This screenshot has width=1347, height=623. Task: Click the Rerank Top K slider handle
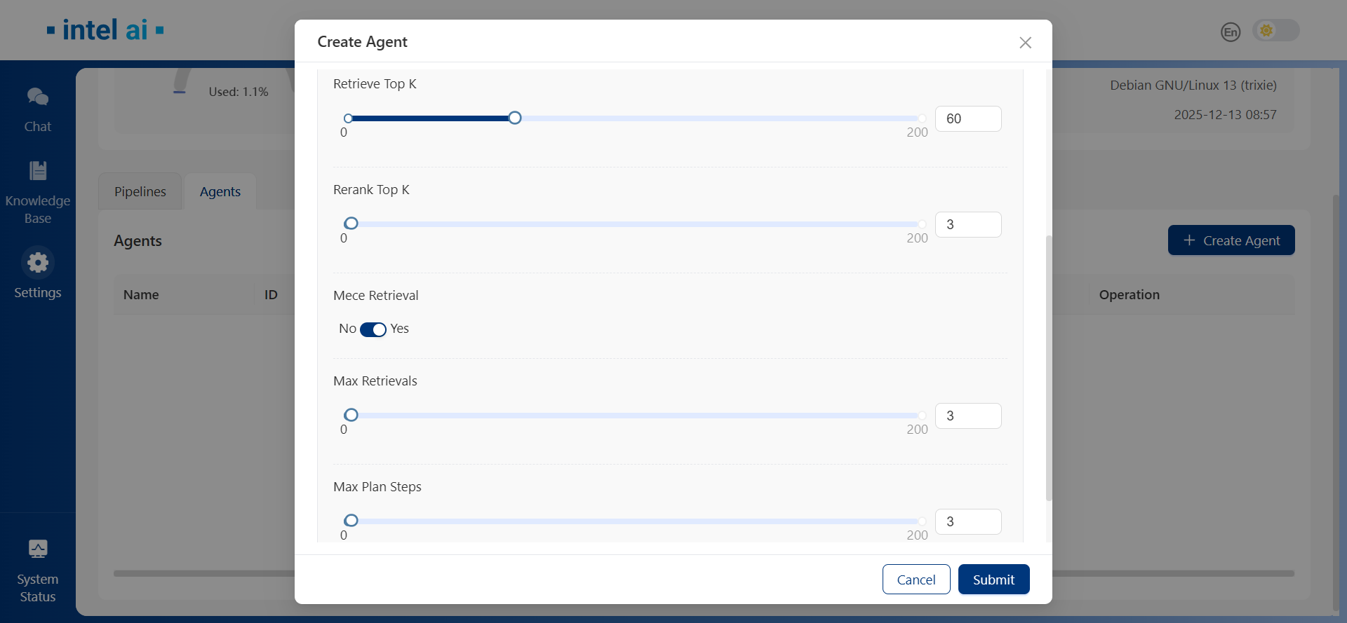pos(351,224)
